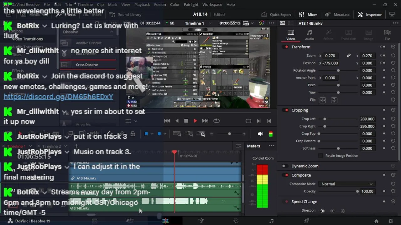
Task: Add a keyframe for Crop Left
Action: (384, 119)
